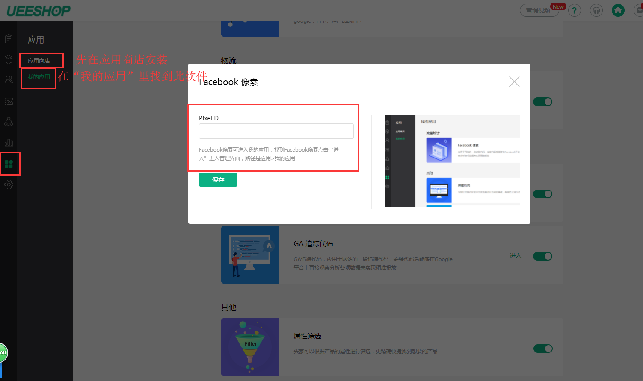Click the GA 追踪代码 title text
Image resolution: width=643 pixels, height=381 pixels.
313,243
